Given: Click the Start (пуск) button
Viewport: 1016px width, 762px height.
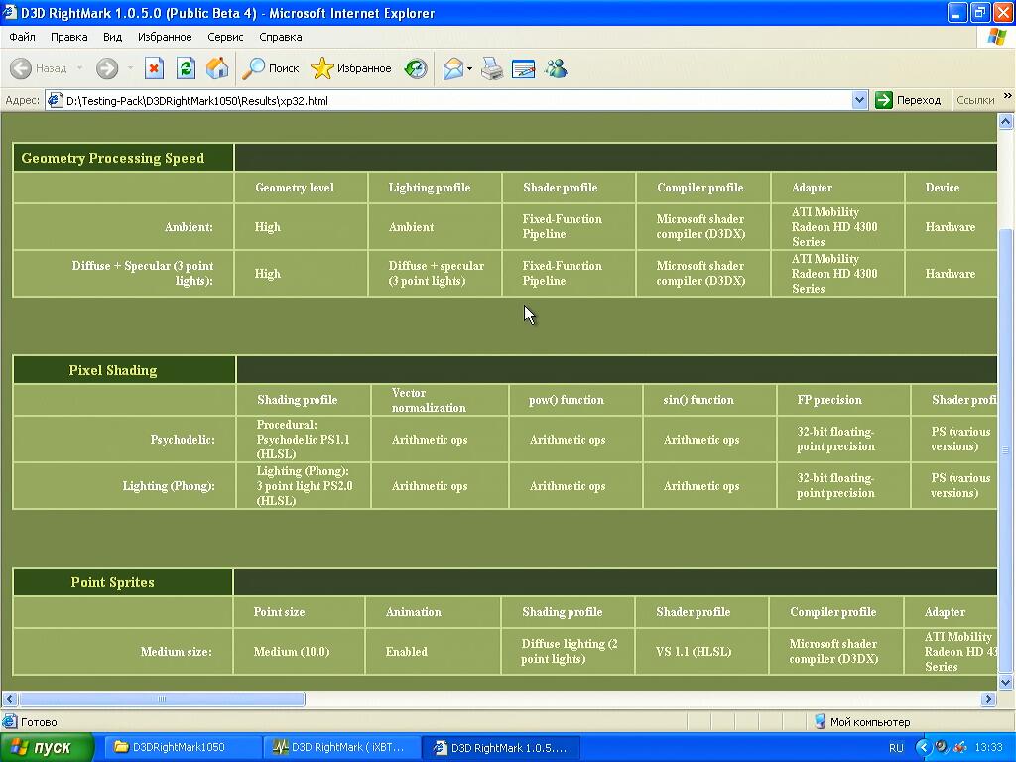Looking at the screenshot, I should coord(46,748).
